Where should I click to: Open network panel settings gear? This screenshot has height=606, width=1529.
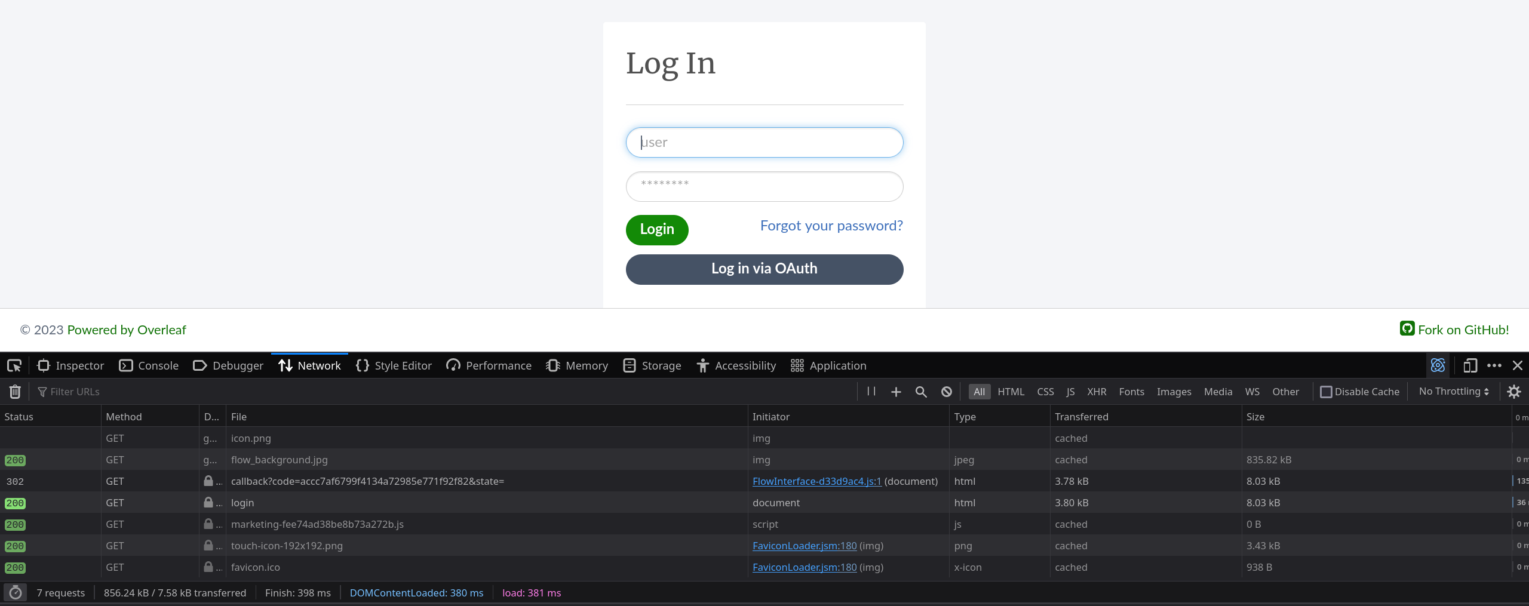click(x=1515, y=391)
